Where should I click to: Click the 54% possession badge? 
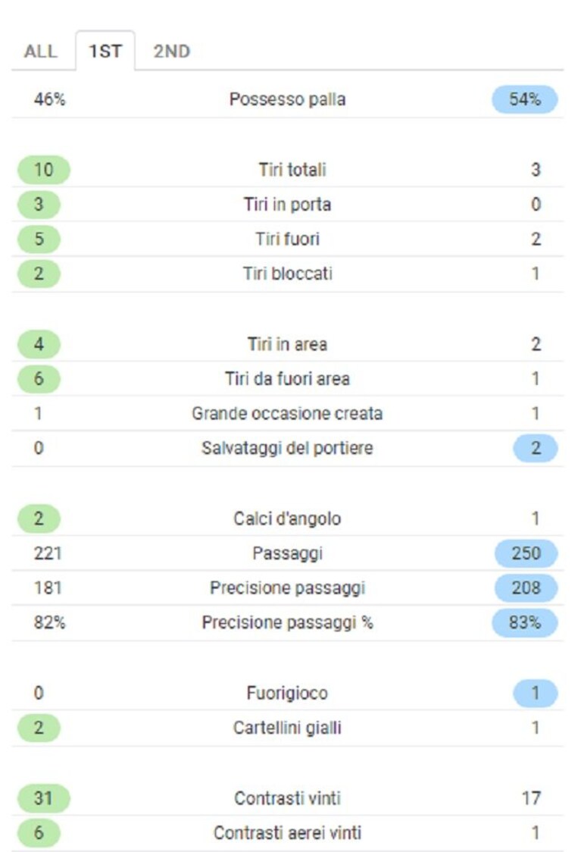coord(524,99)
